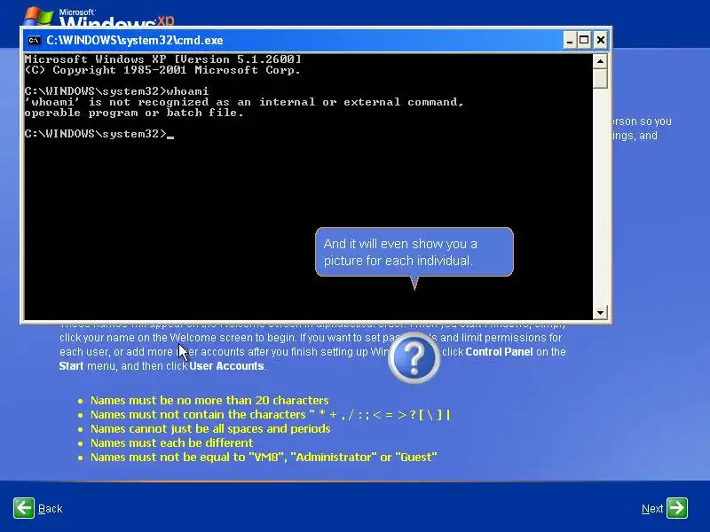Maximize the cmd.exe window
The image size is (710, 532).
[x=584, y=40]
